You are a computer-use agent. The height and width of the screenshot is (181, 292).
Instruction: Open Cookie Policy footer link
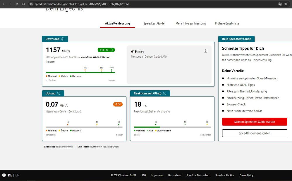coord(246,175)
